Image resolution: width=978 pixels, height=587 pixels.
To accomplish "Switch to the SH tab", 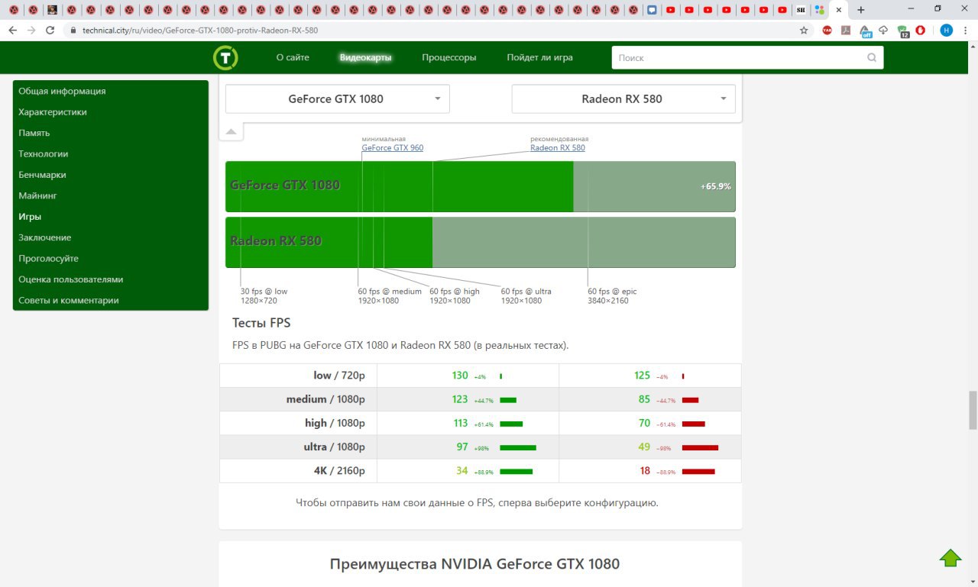I will tap(800, 10).
